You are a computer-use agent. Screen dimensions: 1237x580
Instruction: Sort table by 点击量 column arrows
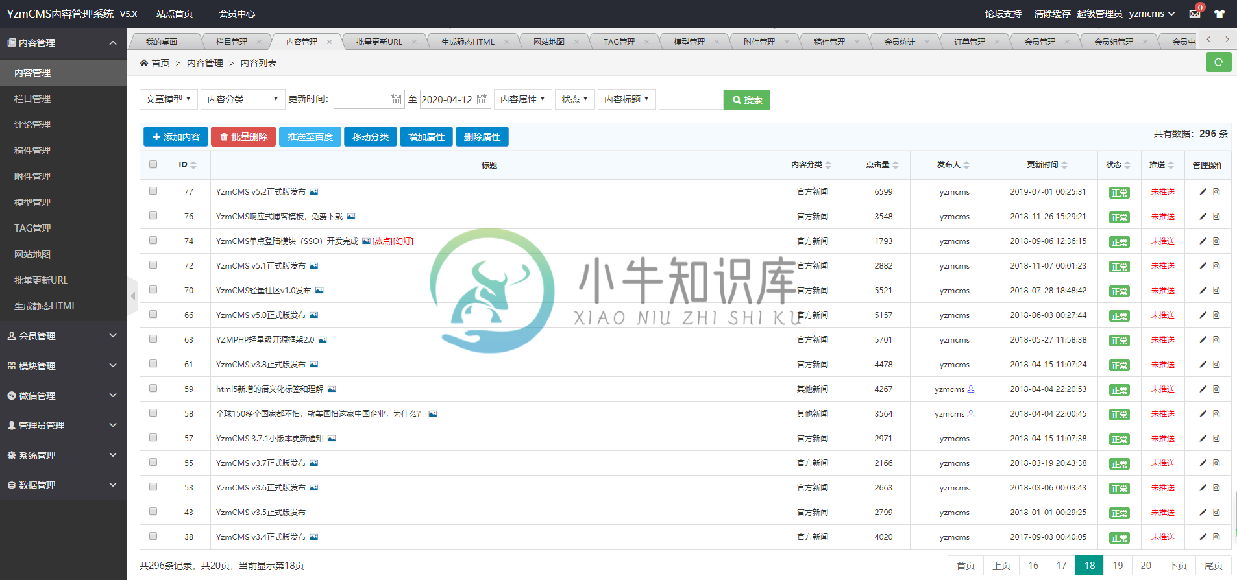click(896, 165)
